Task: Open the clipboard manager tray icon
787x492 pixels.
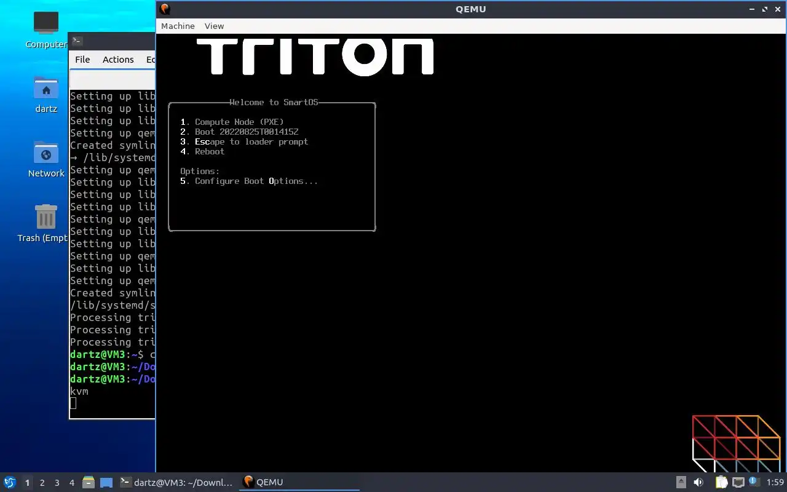Action: pyautogui.click(x=721, y=482)
